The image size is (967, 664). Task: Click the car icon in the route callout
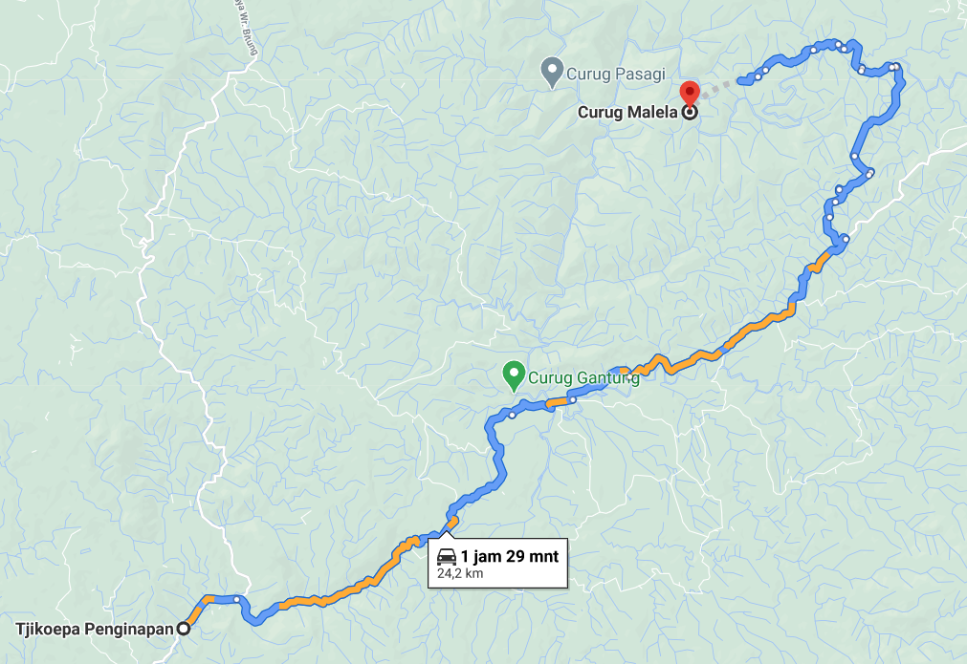click(447, 557)
